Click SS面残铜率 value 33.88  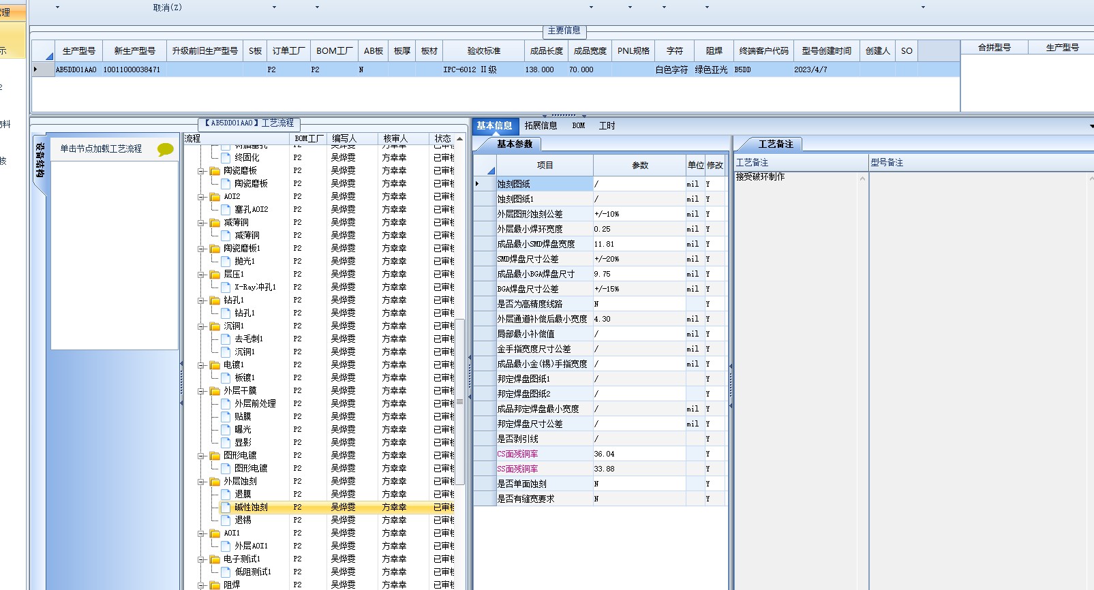pos(639,469)
